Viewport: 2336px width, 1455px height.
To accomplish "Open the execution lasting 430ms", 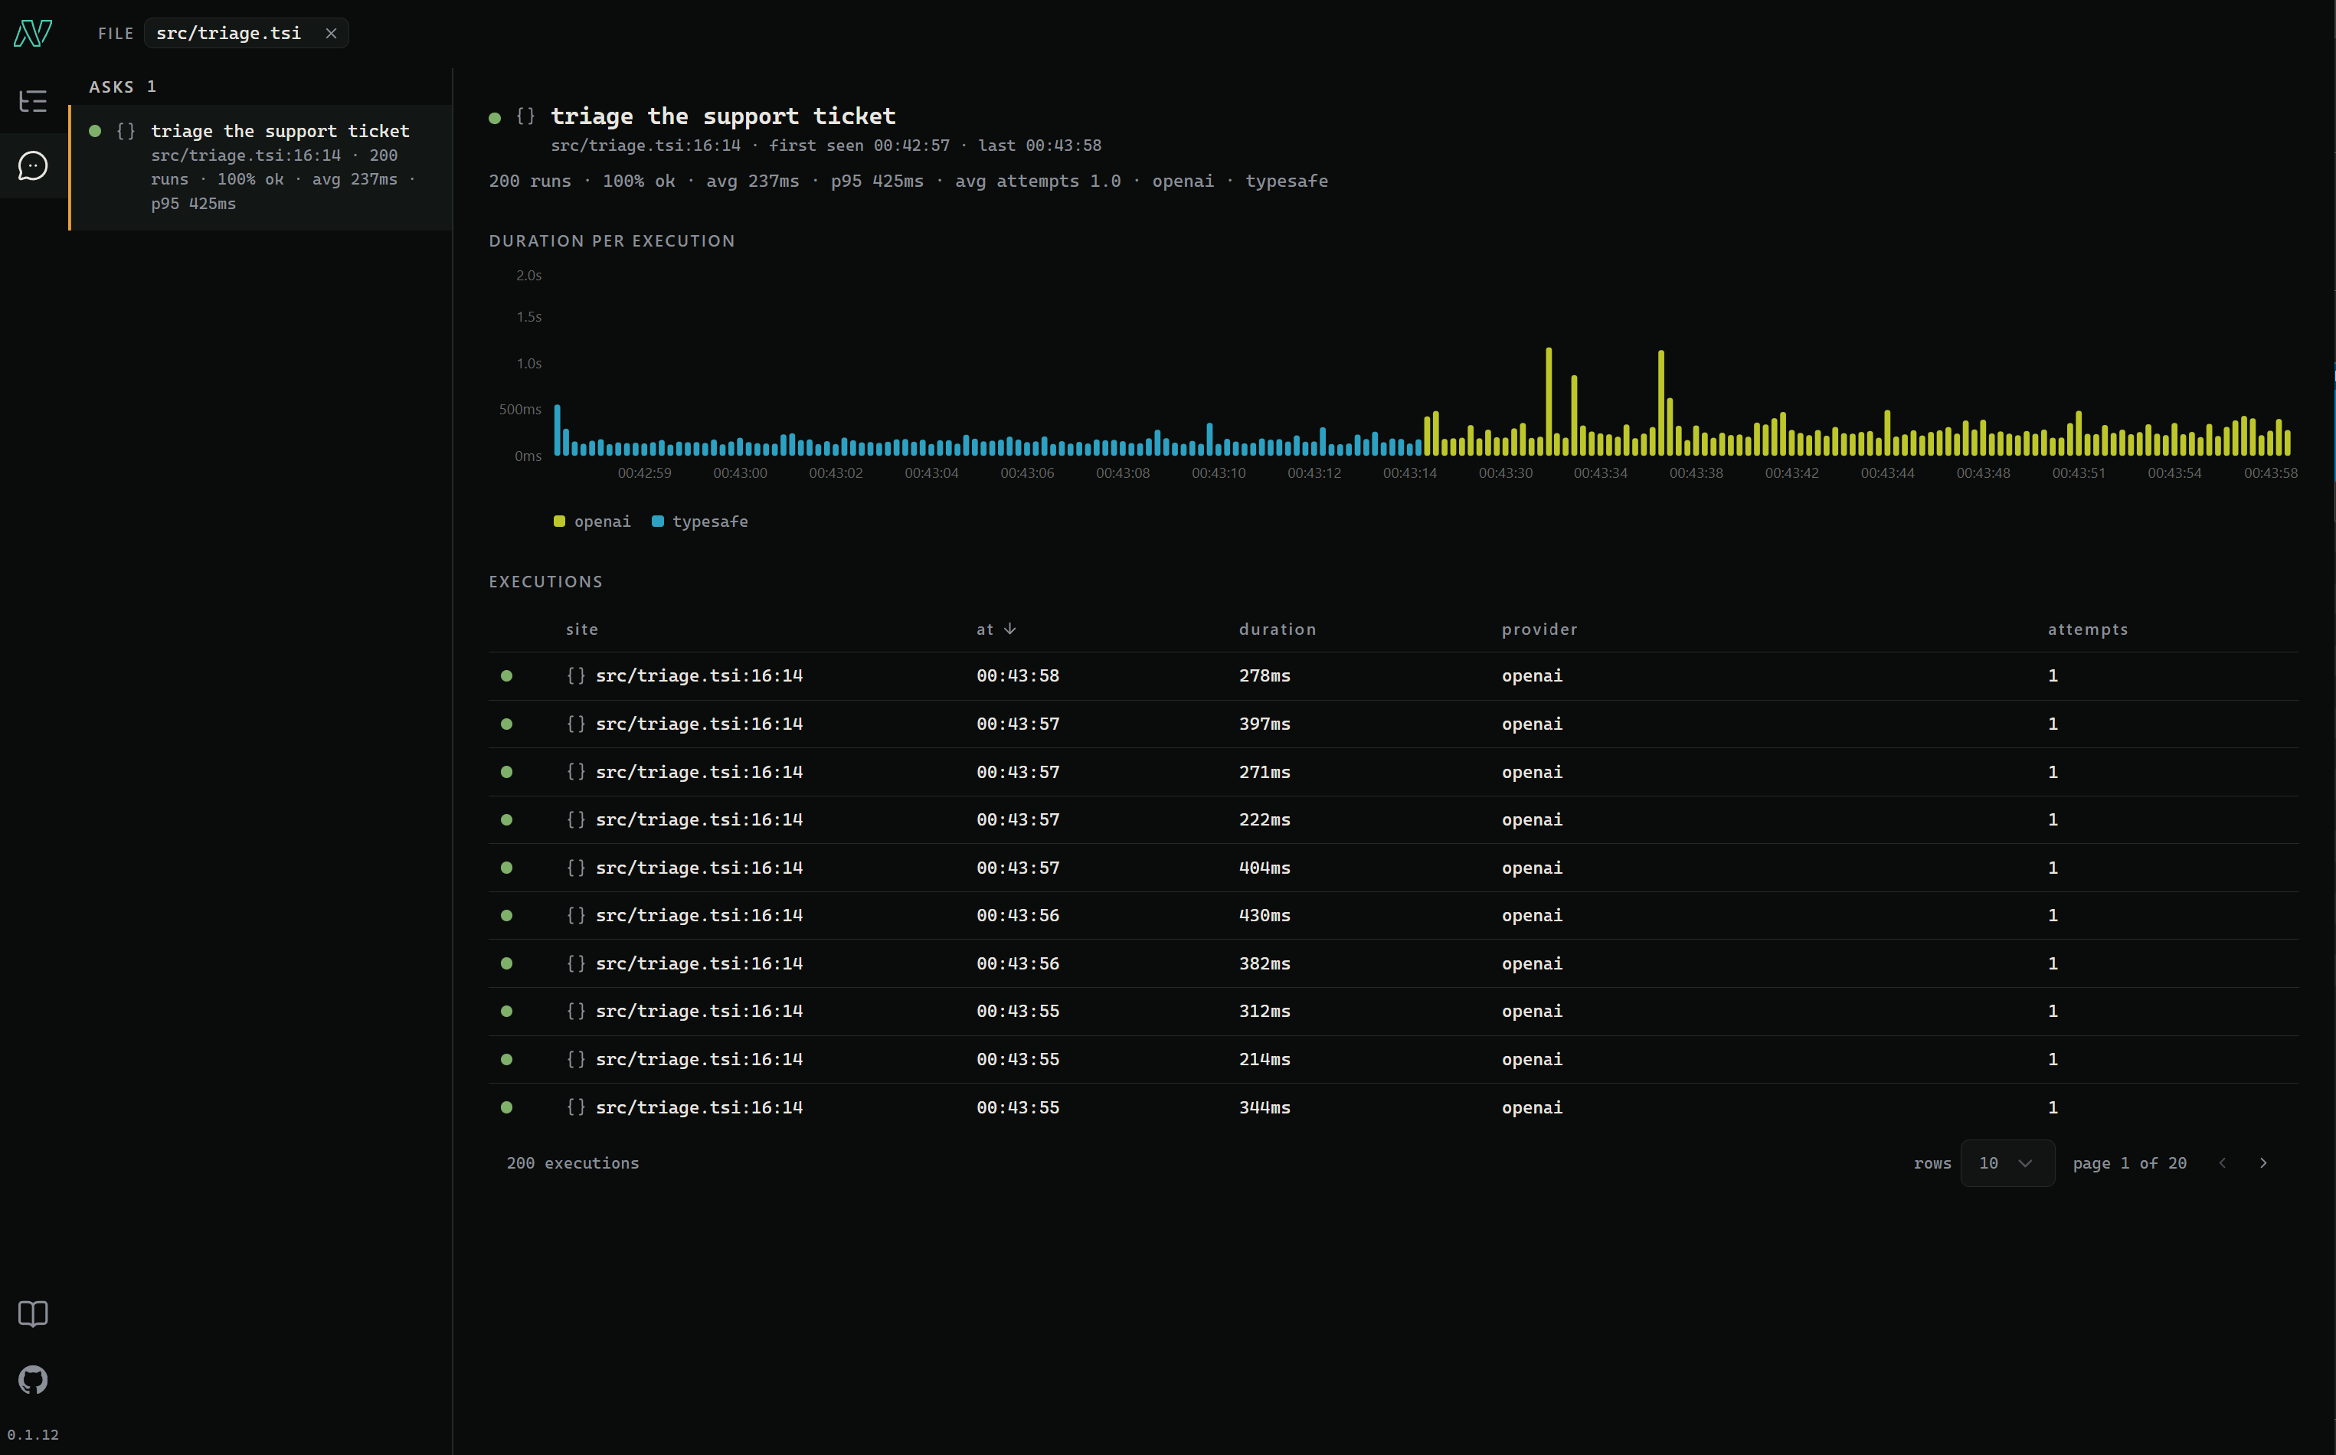I will coord(1392,915).
